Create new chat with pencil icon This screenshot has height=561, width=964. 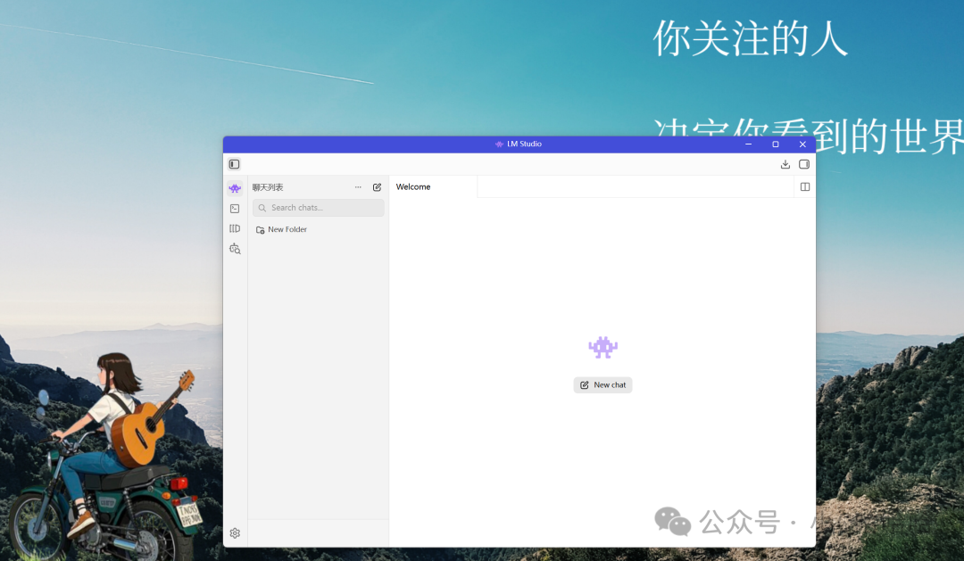click(377, 187)
